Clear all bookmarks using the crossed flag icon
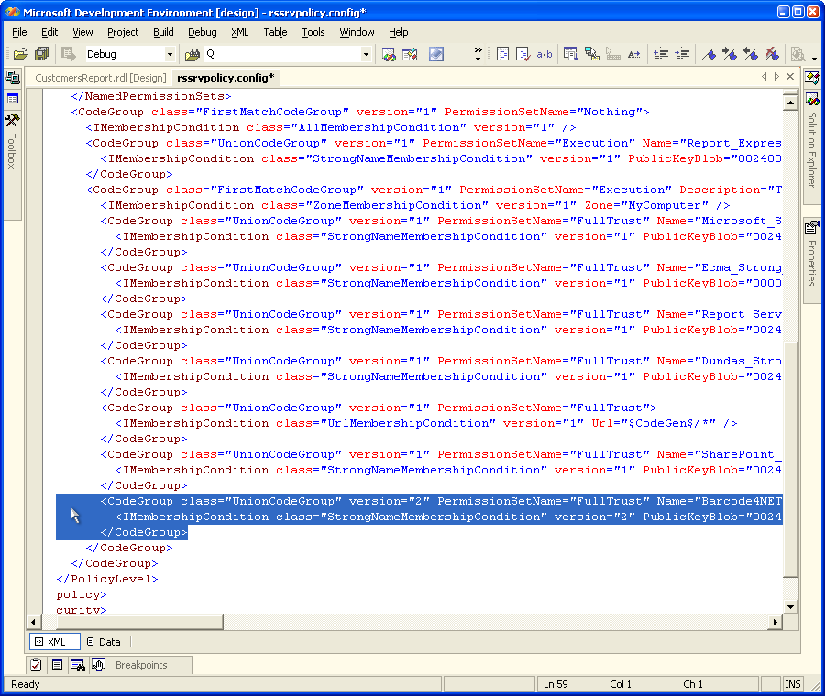This screenshot has height=696, width=825. pos(772,54)
